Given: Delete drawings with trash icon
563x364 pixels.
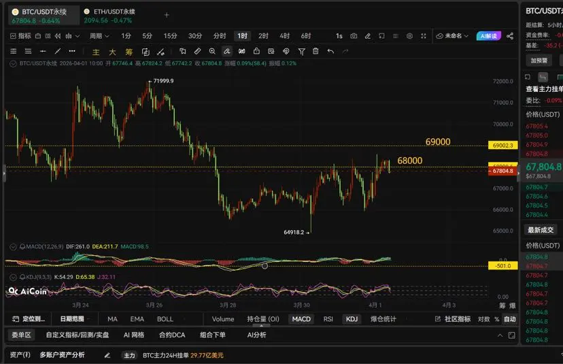Looking at the screenshot, I should tap(315, 52).
